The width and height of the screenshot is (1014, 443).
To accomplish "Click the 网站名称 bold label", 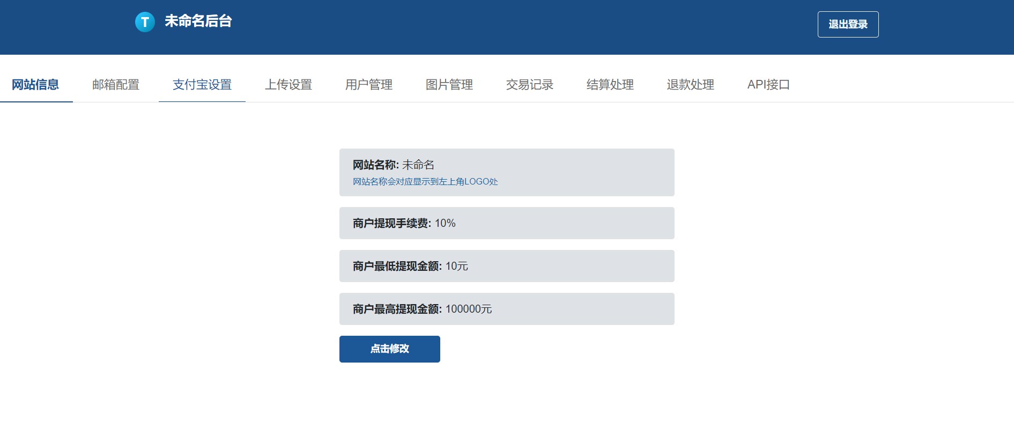I will [x=375, y=165].
